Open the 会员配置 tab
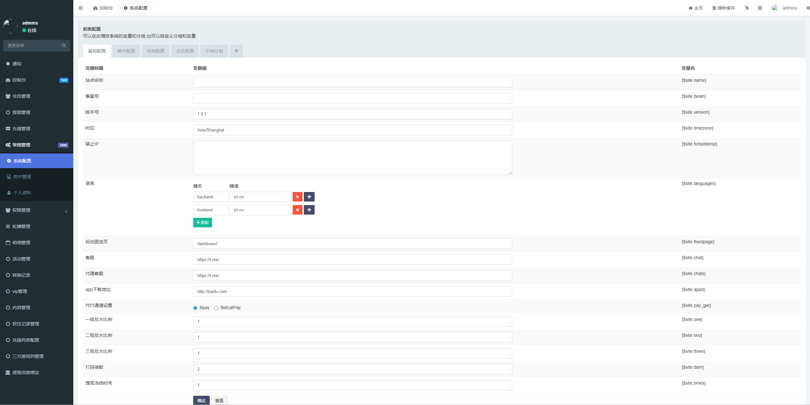The width and height of the screenshot is (810, 405). coord(185,51)
